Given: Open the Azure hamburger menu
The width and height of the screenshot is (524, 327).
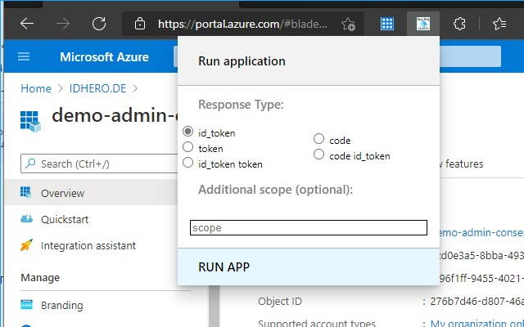Looking at the screenshot, I should click(24, 56).
